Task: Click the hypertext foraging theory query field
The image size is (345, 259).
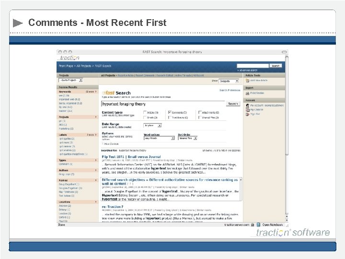Action: (x=163, y=104)
